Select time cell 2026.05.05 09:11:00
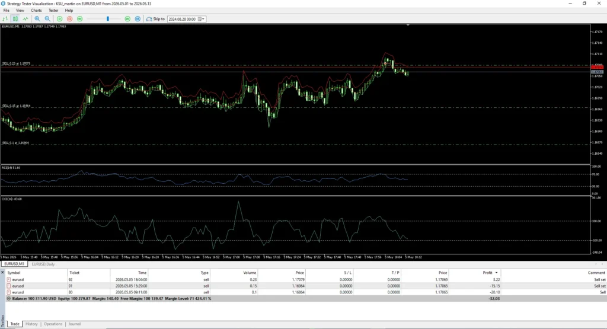The height and width of the screenshot is (329, 607). click(131, 292)
